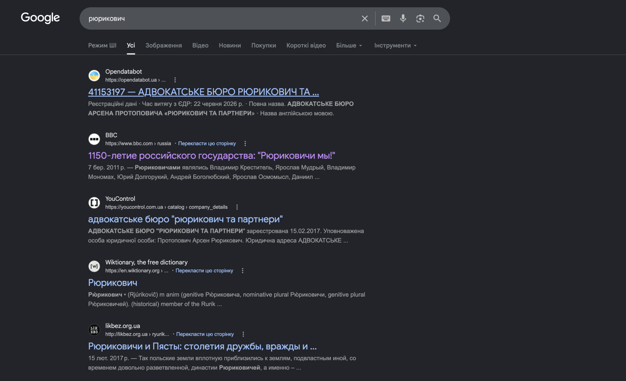Open search by image camera icon
Screen dimensions: 626x381
420,18
